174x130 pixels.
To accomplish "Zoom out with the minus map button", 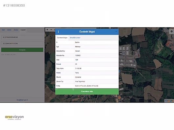I will coord(51,30).
